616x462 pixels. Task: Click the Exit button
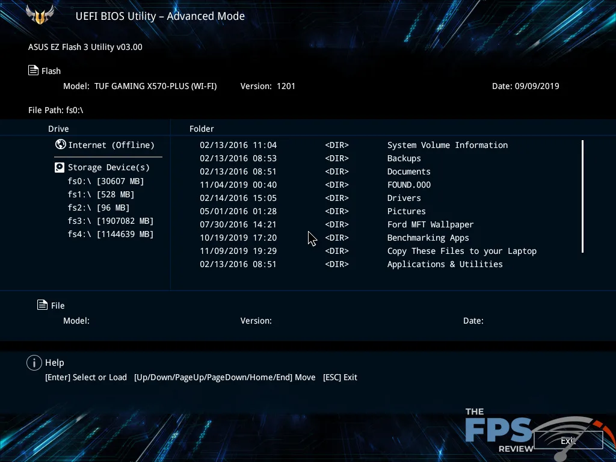tap(568, 440)
